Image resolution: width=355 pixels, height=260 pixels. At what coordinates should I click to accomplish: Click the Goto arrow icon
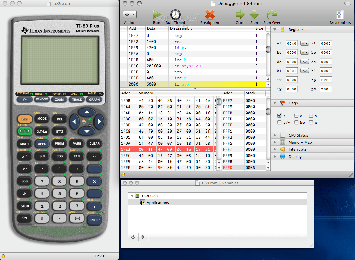[x=240, y=15]
